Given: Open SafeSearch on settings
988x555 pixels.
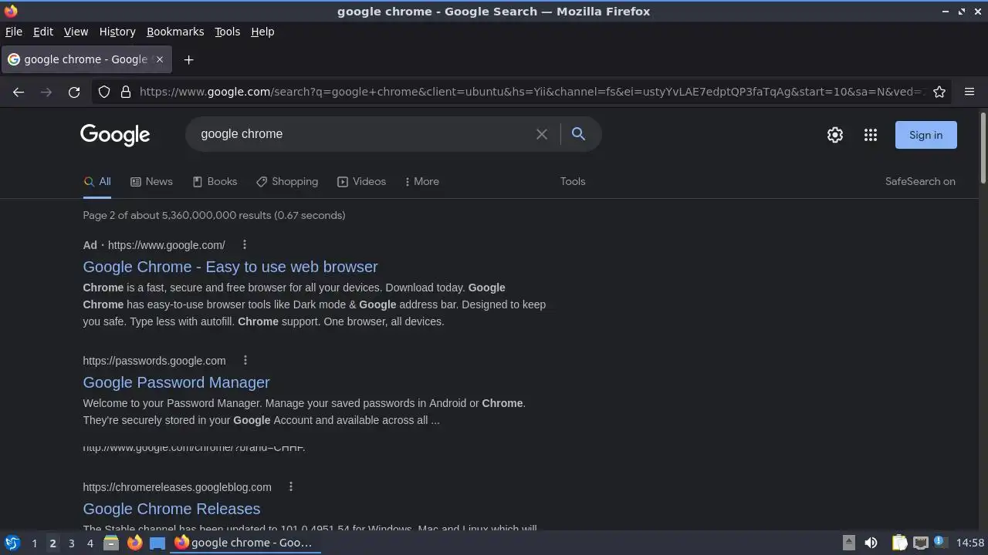Looking at the screenshot, I should pyautogui.click(x=920, y=181).
